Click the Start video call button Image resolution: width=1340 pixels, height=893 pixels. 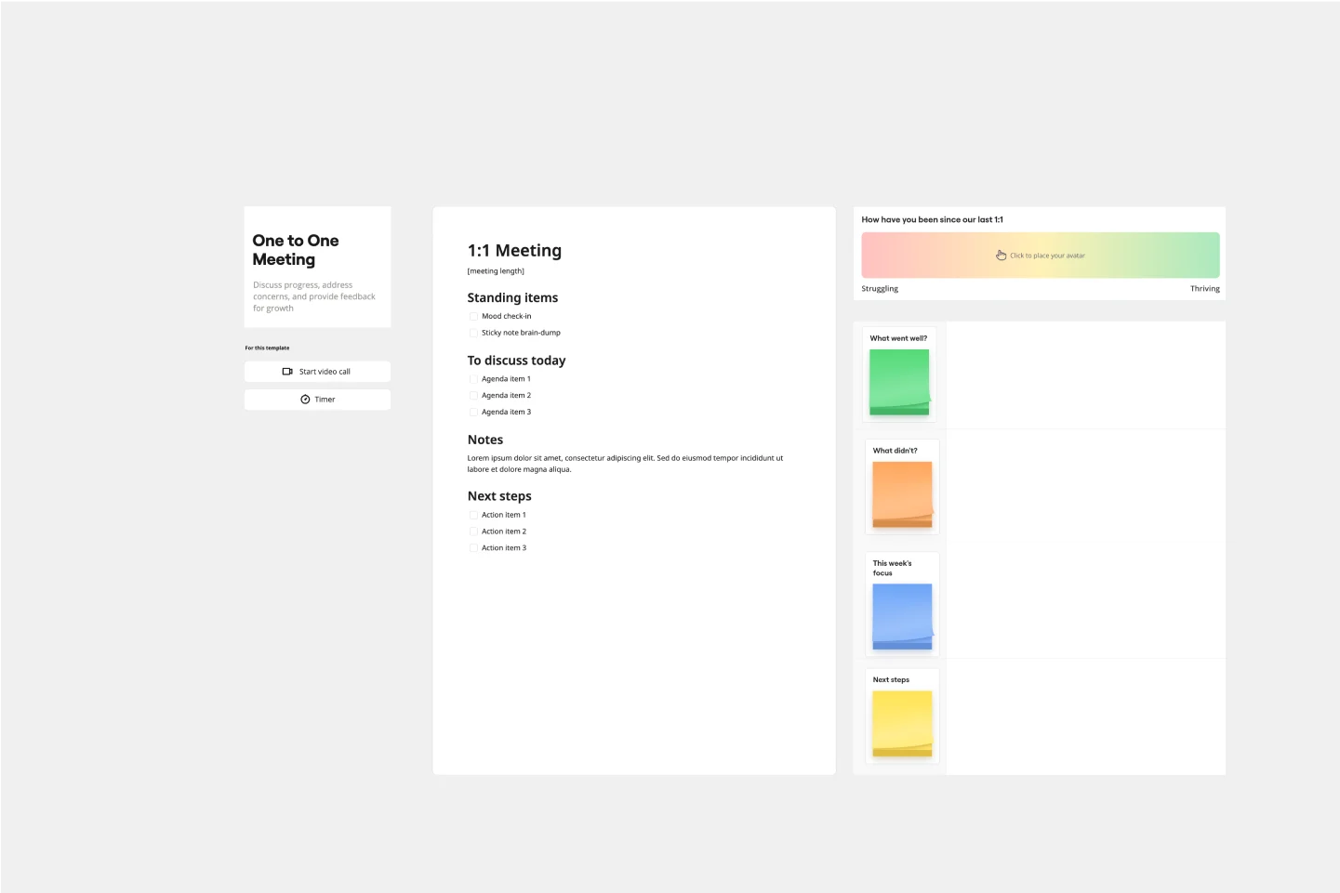coord(317,372)
